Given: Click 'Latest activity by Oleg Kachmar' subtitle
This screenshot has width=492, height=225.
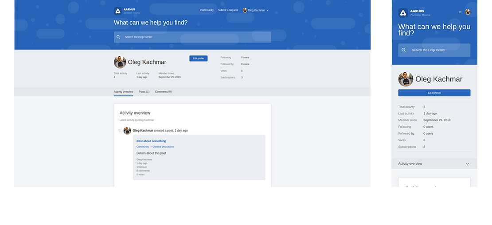Looking at the screenshot, I should click(x=137, y=120).
